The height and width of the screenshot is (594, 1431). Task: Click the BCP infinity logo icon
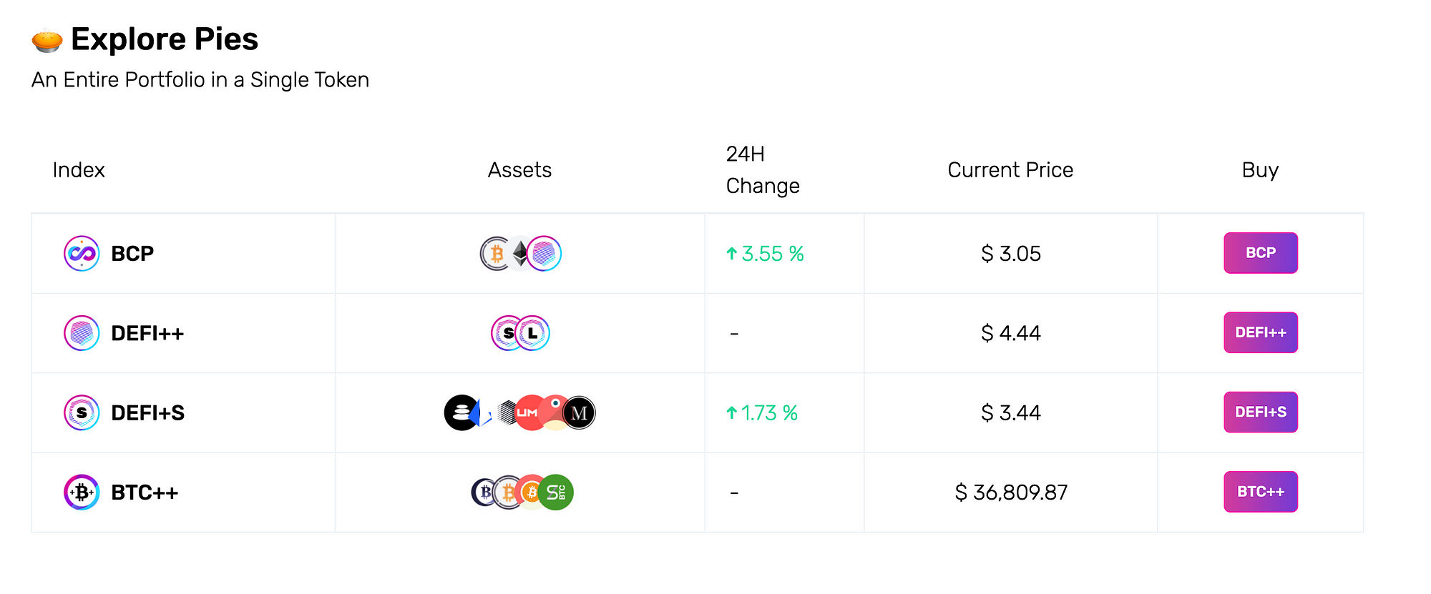point(82,254)
